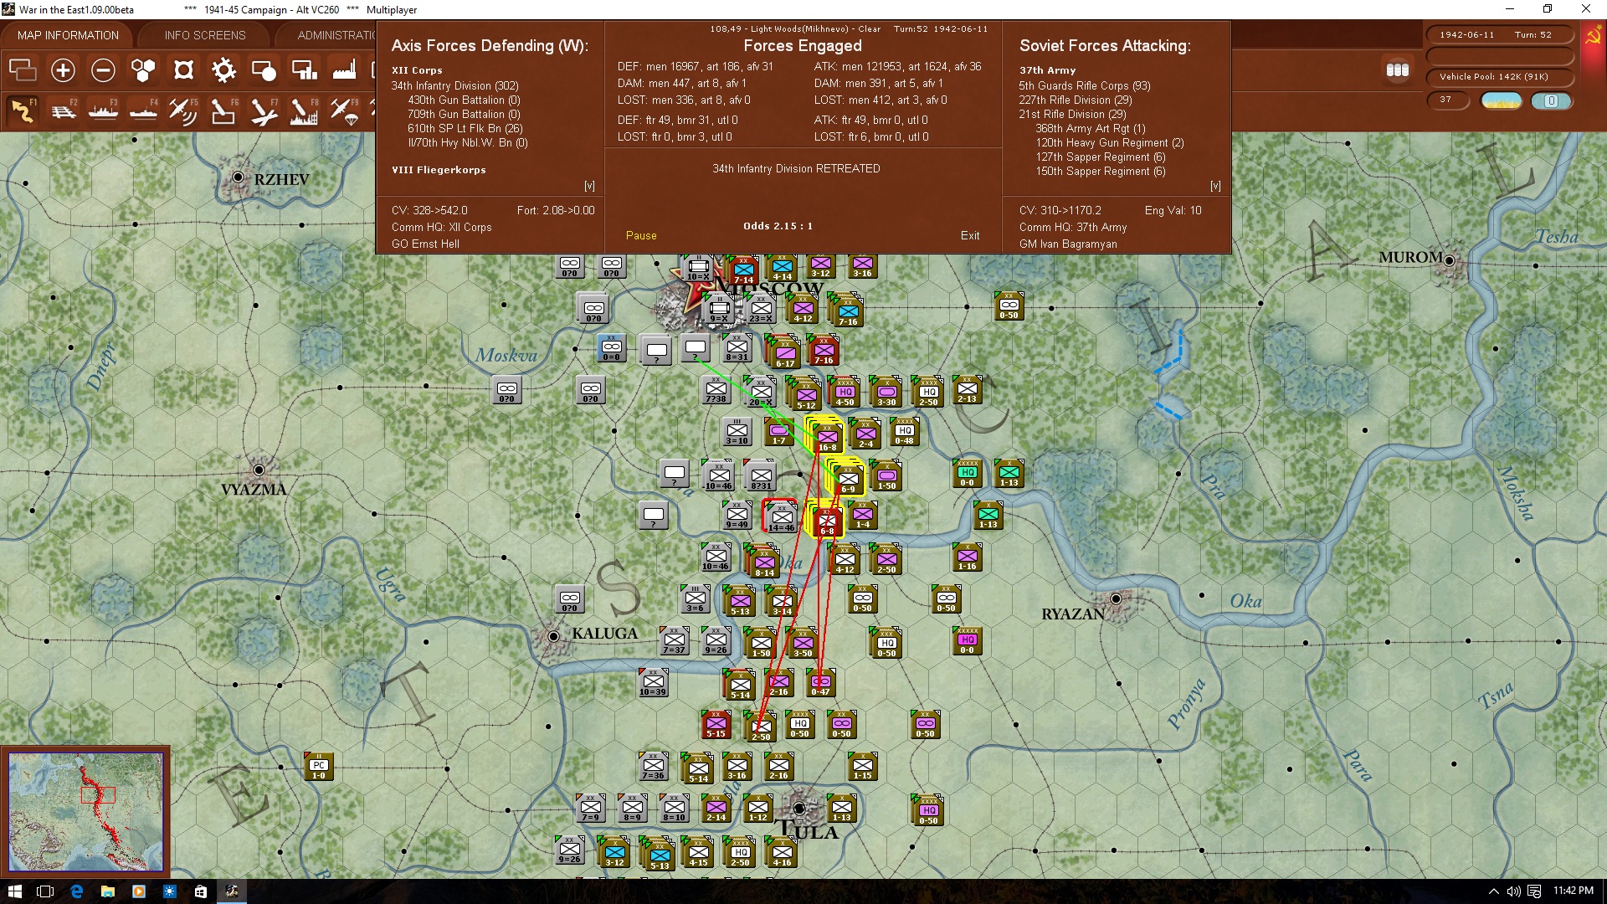
Task: Click 5th Guards Rifle Corps (93) entry
Action: point(1084,85)
